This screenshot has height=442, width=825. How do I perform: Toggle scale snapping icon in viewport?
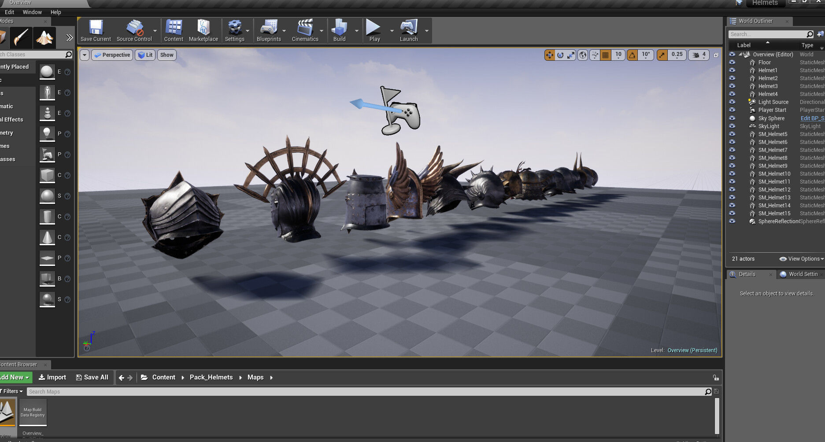click(x=662, y=55)
